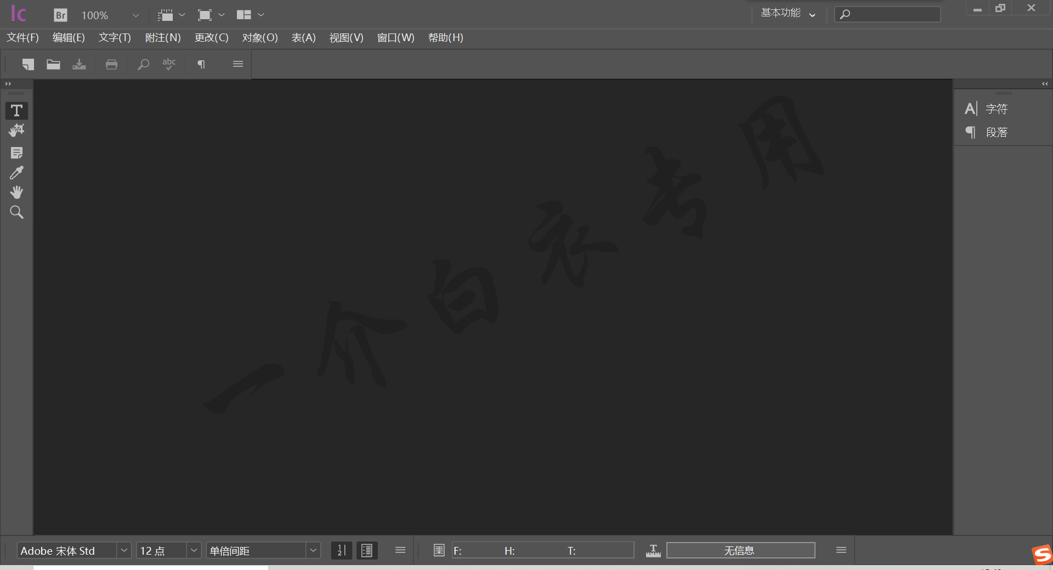Open galley appearance toolbar menu

coord(400,550)
